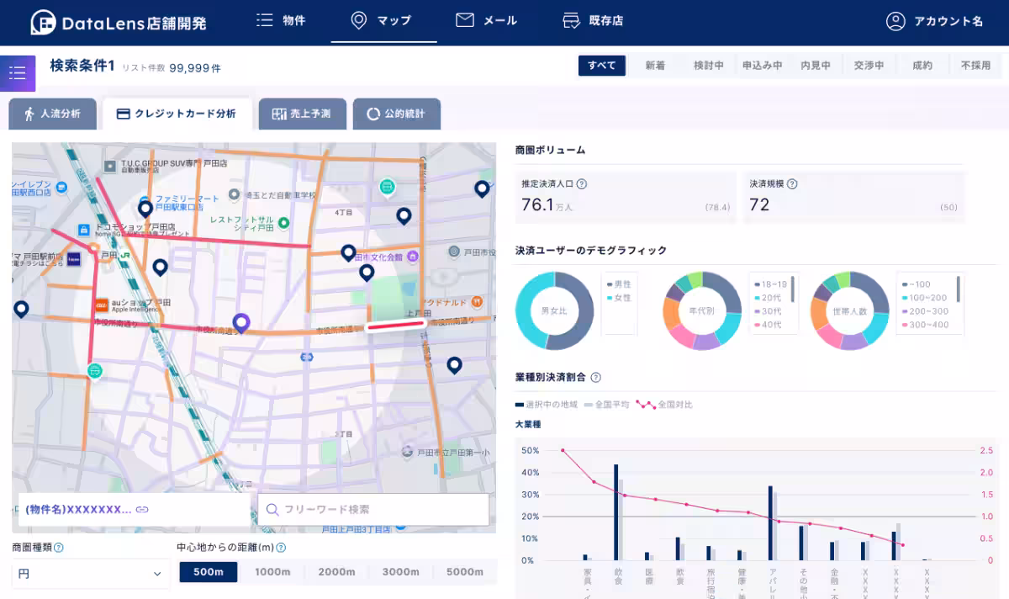Switch to the 人流分析 tab
Screen dimensions: 1009x599
click(53, 114)
